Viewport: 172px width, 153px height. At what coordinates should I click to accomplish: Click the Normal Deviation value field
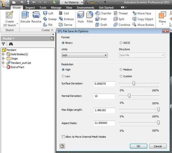coord(104,96)
